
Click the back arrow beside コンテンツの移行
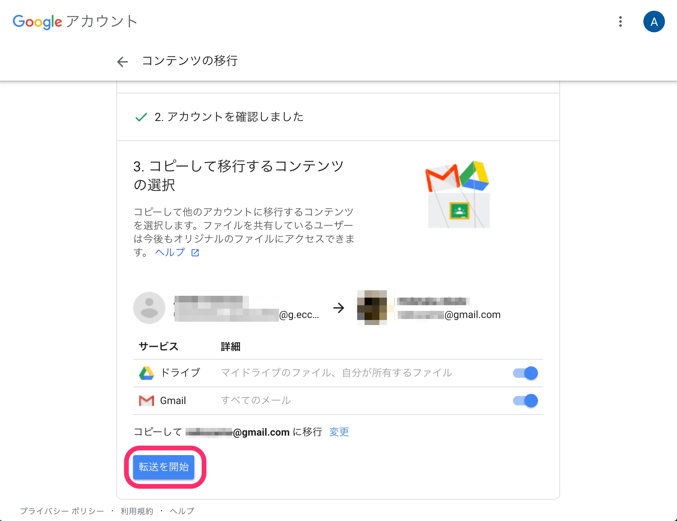pos(122,62)
